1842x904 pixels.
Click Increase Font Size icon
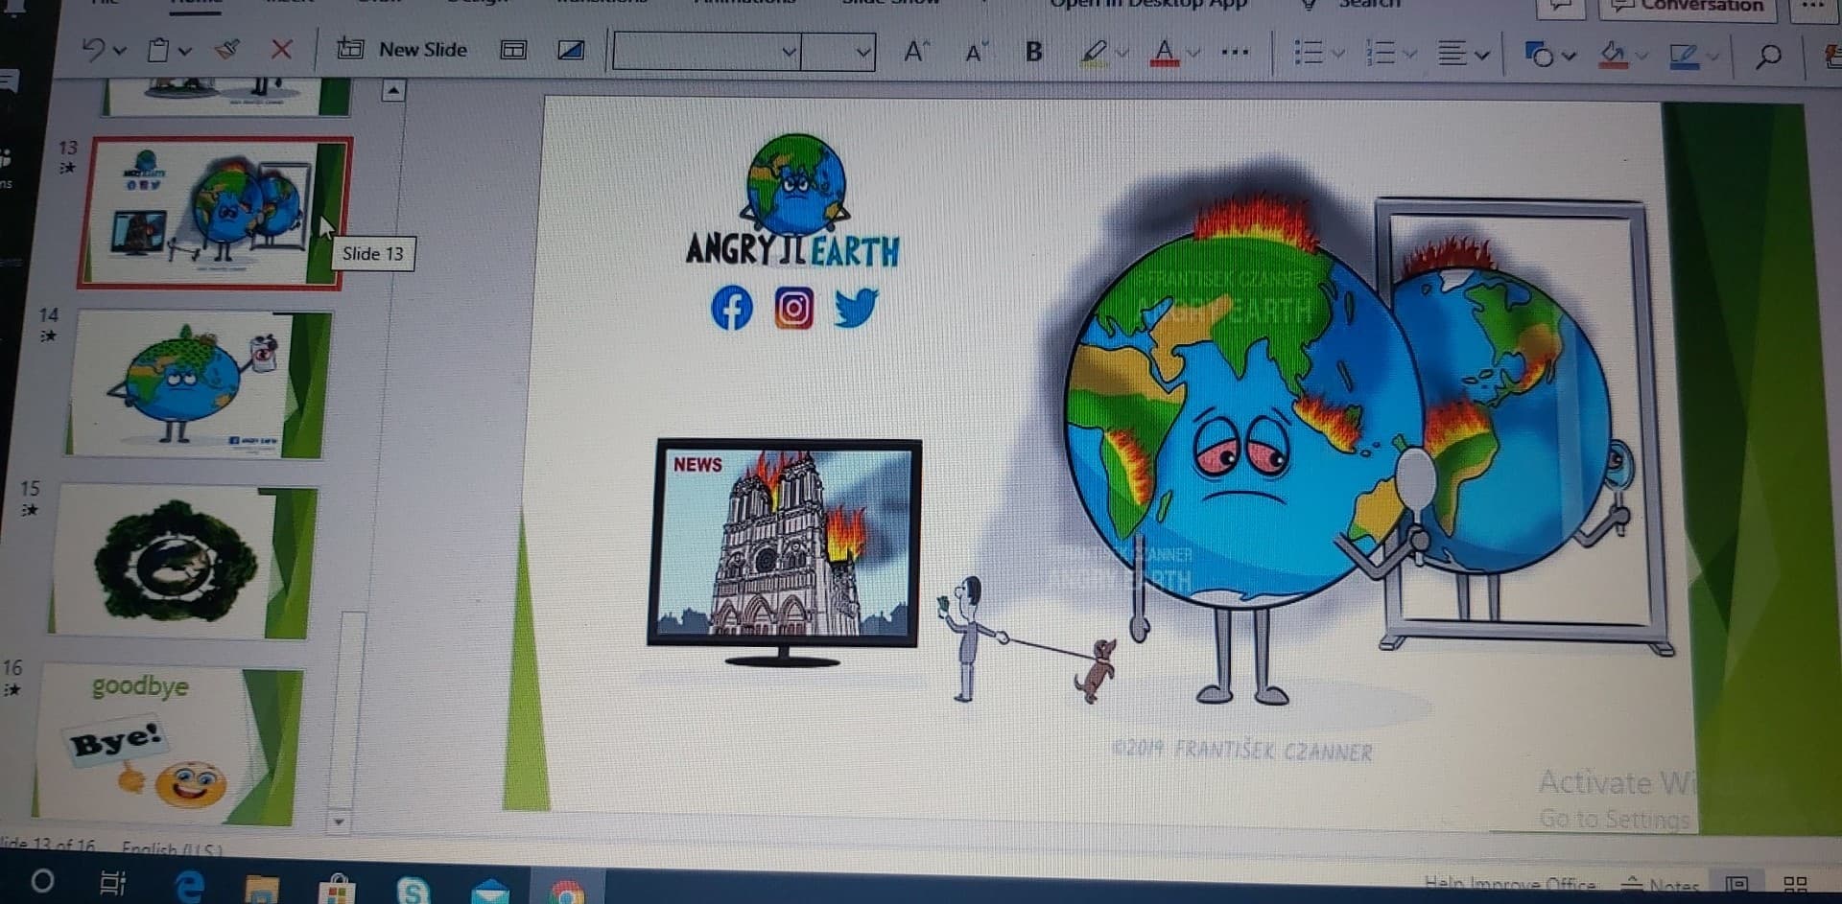click(x=917, y=52)
